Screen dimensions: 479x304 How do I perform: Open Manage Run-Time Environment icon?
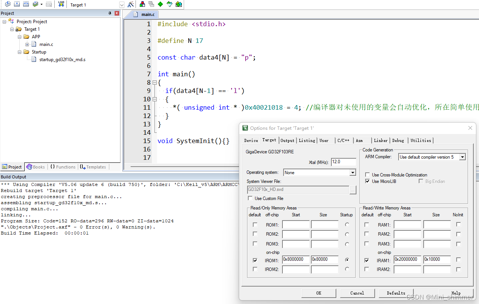click(x=161, y=5)
